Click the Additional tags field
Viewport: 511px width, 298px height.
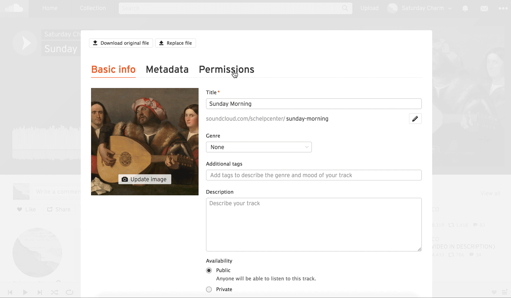click(314, 175)
